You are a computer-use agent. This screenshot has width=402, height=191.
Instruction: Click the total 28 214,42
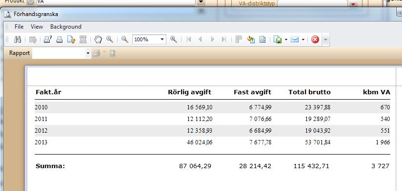click(255, 166)
